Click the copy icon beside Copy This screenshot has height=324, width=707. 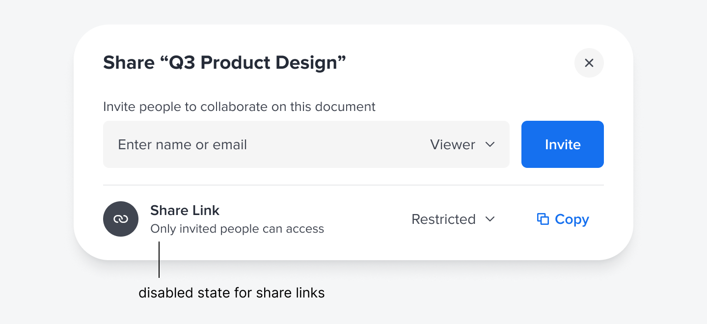click(543, 219)
